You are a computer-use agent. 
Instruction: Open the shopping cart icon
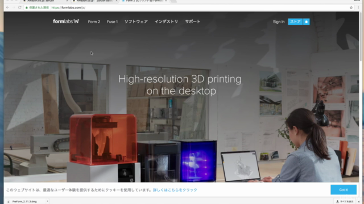(307, 22)
